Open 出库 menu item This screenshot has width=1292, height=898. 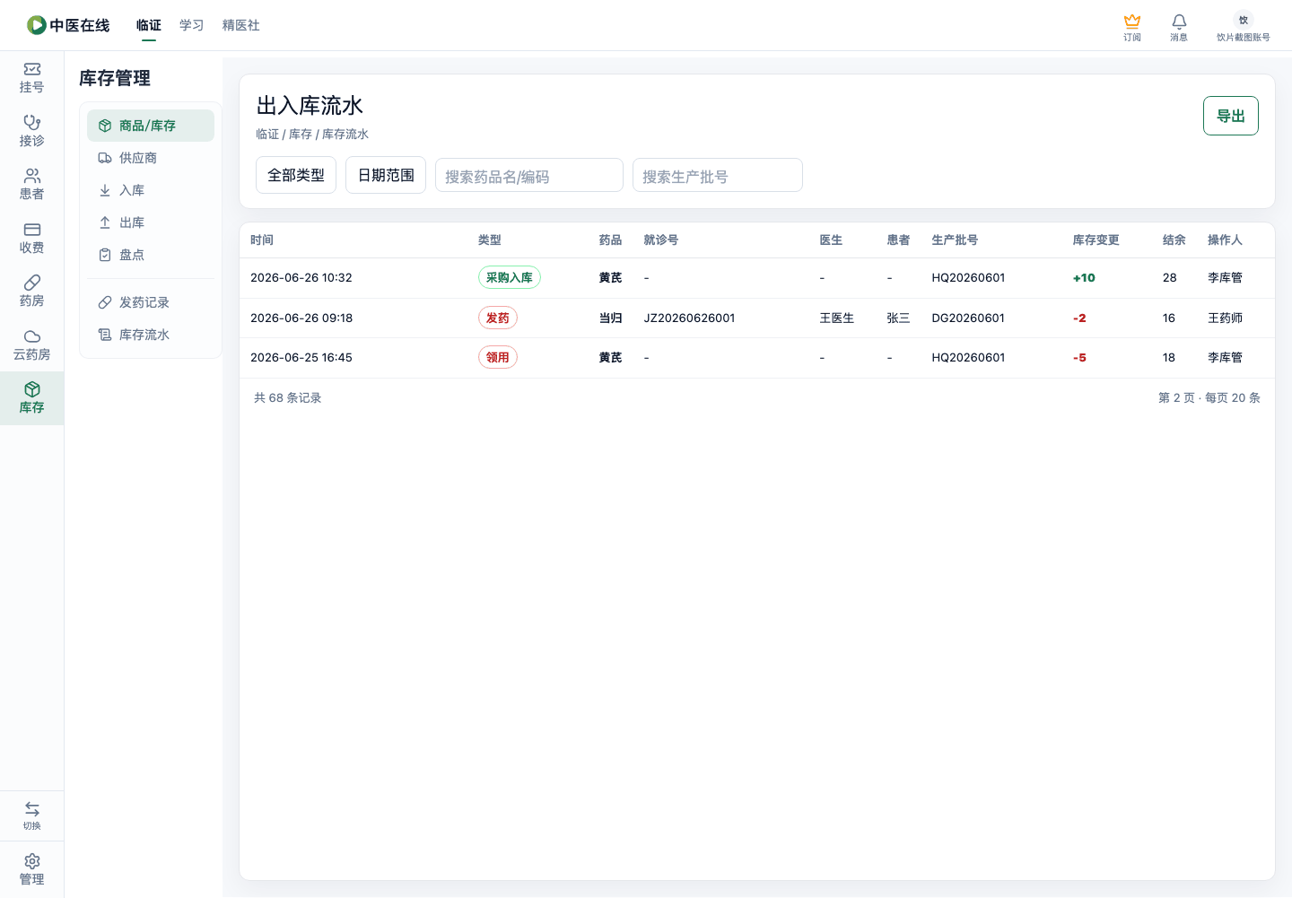pyautogui.click(x=151, y=222)
